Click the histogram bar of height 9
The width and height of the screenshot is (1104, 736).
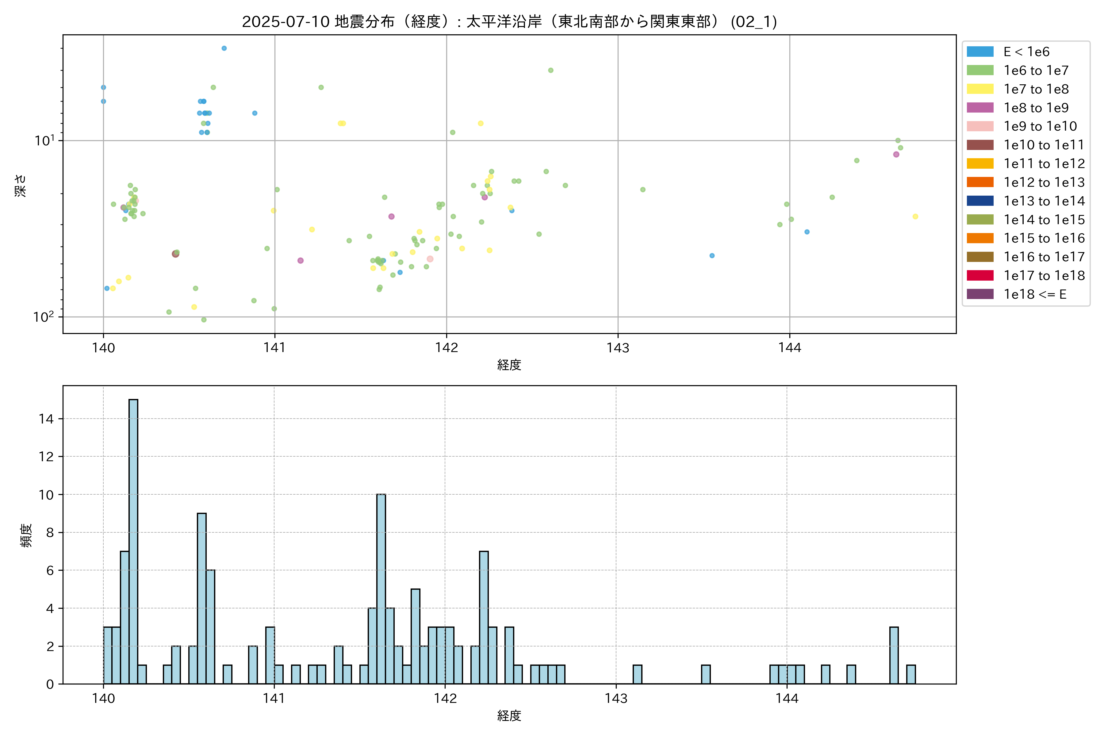202,599
